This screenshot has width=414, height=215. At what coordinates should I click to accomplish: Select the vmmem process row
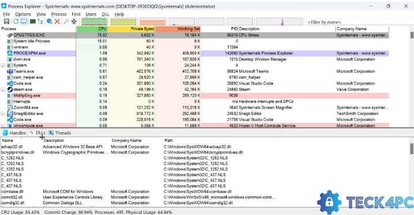click(x=195, y=47)
